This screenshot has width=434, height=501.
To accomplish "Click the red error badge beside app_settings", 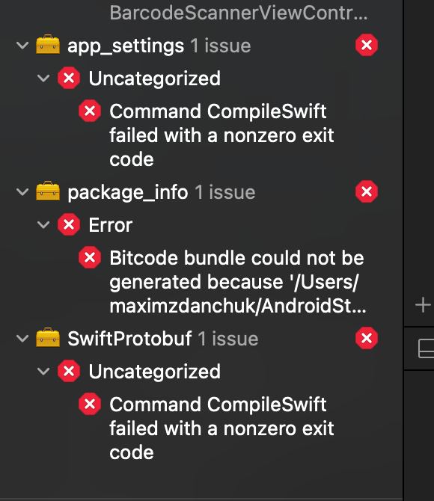I will click(x=366, y=45).
